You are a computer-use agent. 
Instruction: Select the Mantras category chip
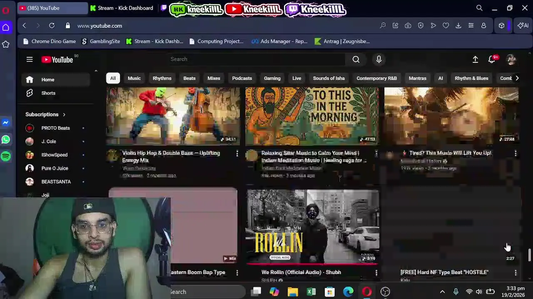coord(417,78)
